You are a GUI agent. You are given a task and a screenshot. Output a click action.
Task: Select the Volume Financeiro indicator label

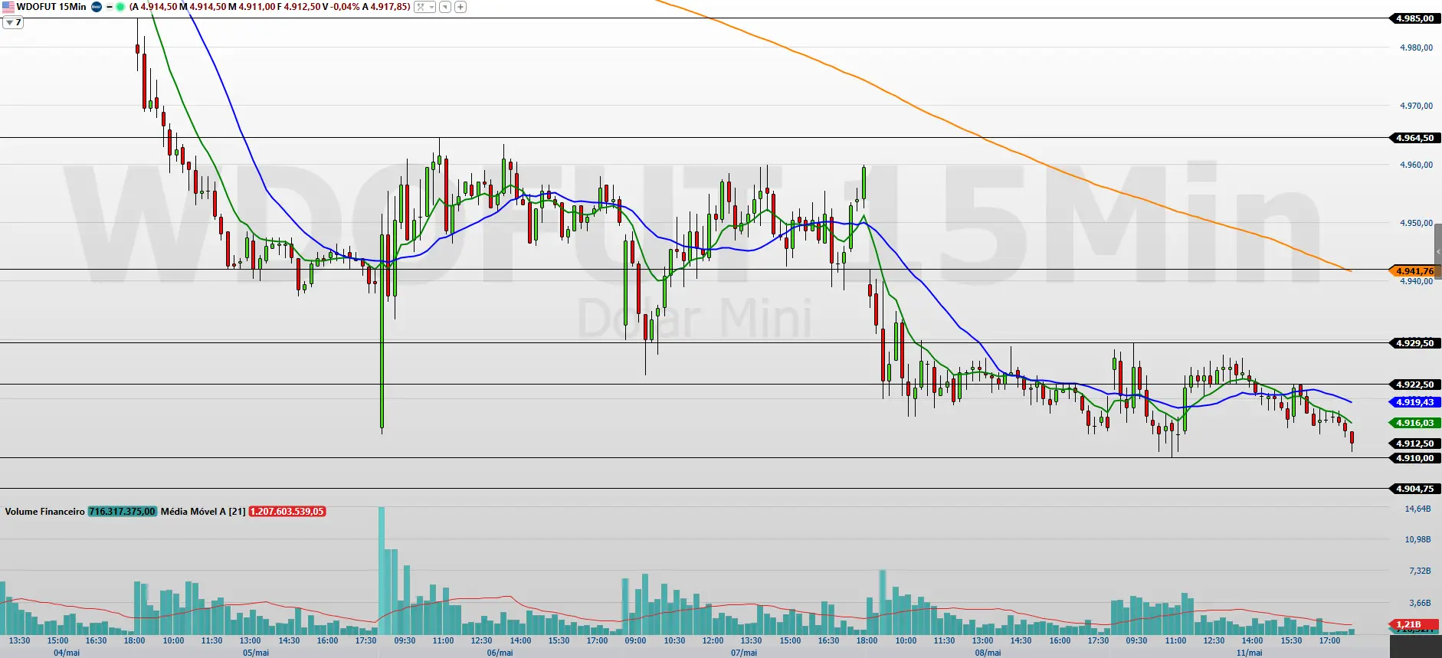tap(44, 511)
